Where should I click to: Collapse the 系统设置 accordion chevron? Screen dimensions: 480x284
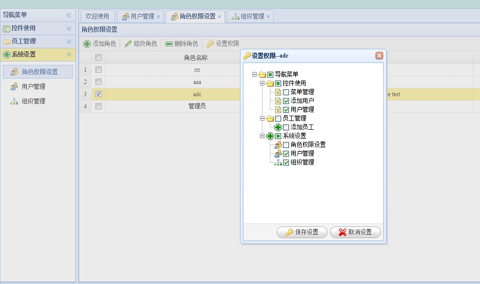[x=69, y=55]
